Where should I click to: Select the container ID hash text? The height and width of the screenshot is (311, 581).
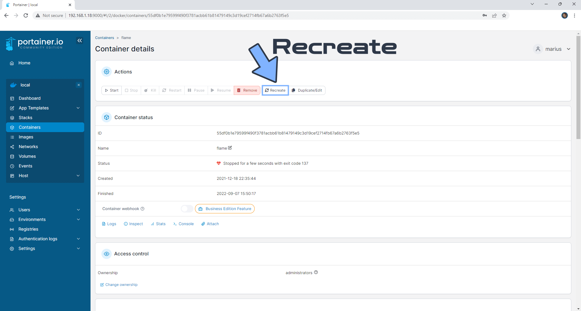288,133
